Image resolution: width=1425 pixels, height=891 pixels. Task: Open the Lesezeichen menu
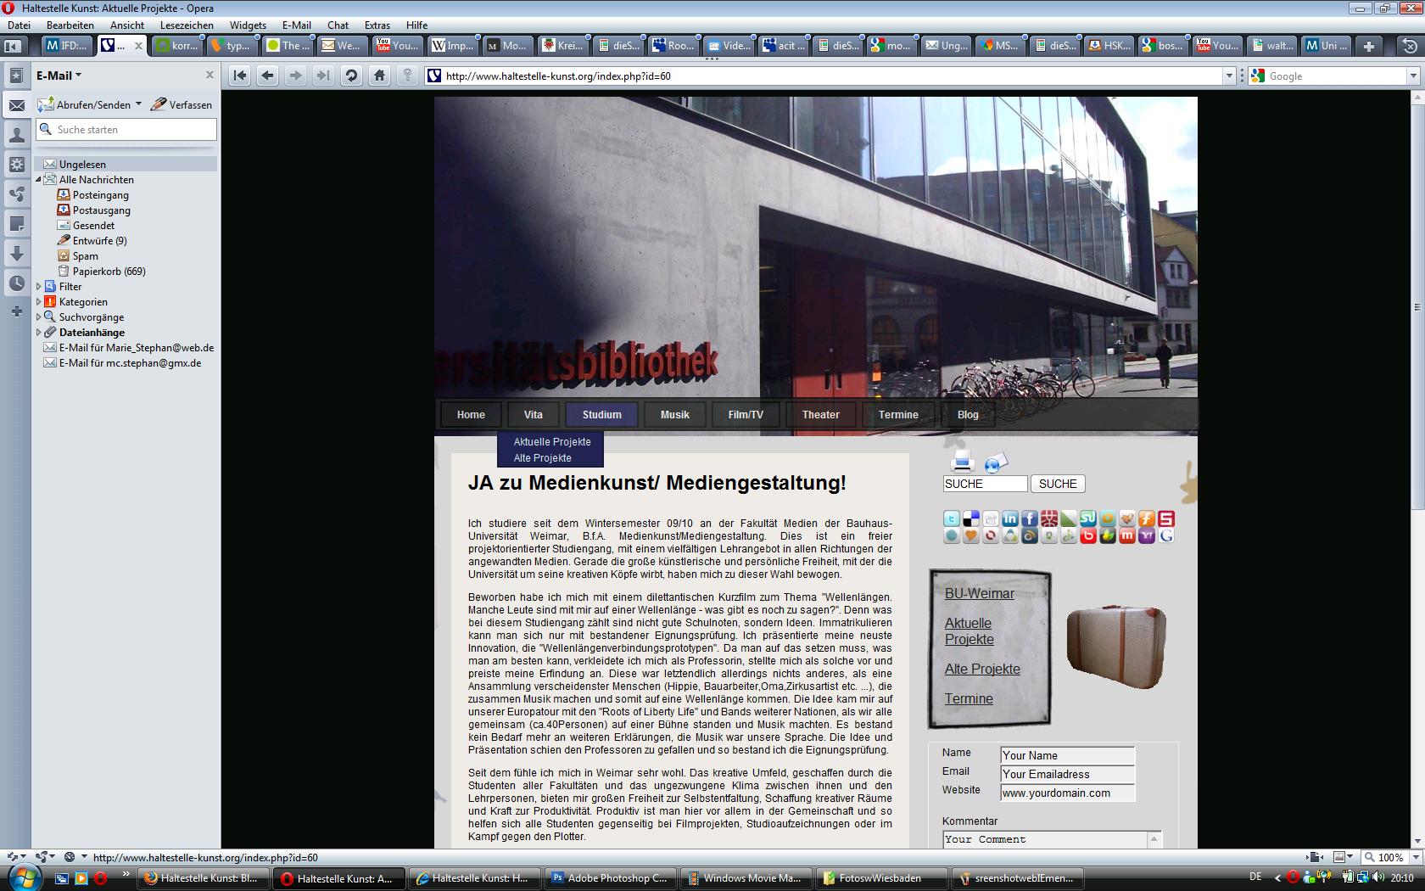pyautogui.click(x=187, y=25)
